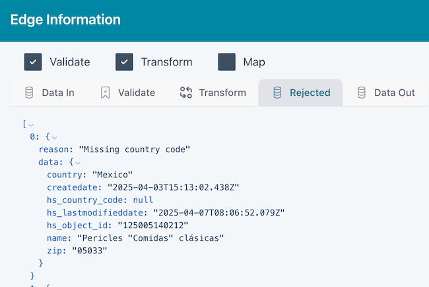Select the Rejected tab label
Image resolution: width=429 pixels, height=287 pixels.
pos(310,93)
